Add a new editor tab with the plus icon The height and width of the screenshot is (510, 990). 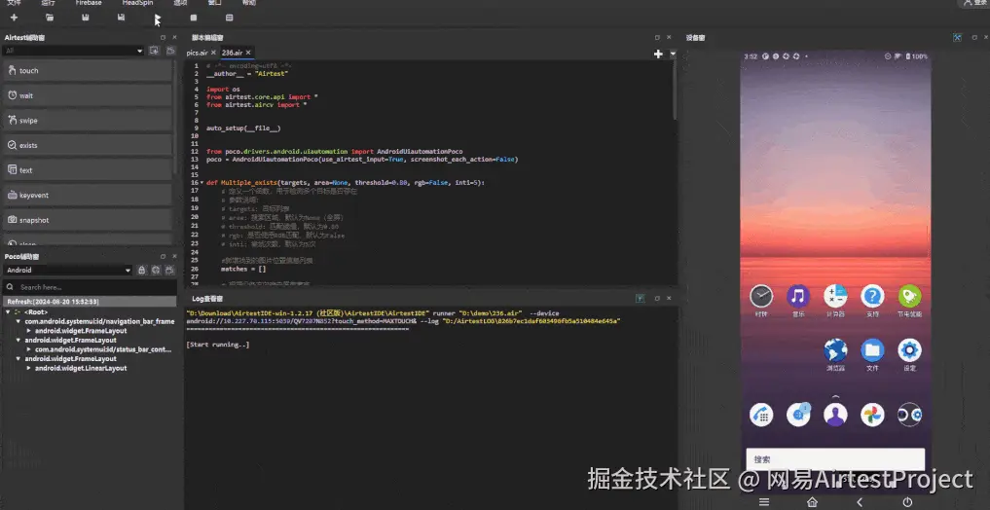point(658,55)
